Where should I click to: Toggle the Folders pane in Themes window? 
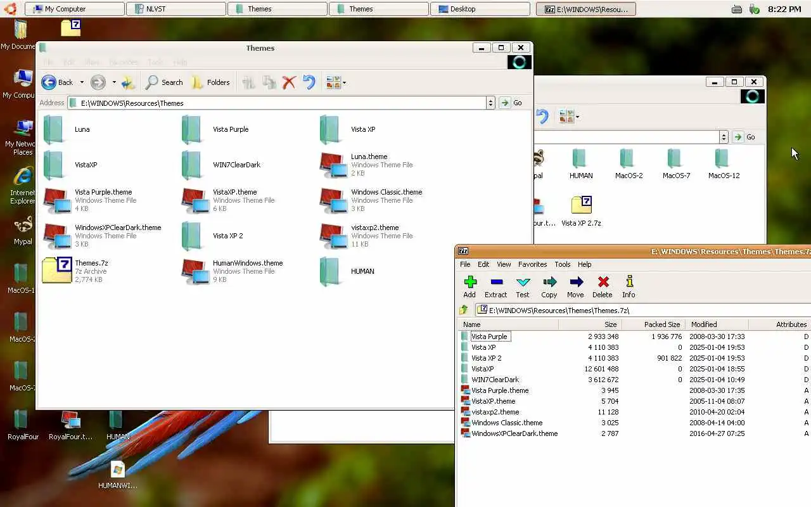[x=210, y=82]
